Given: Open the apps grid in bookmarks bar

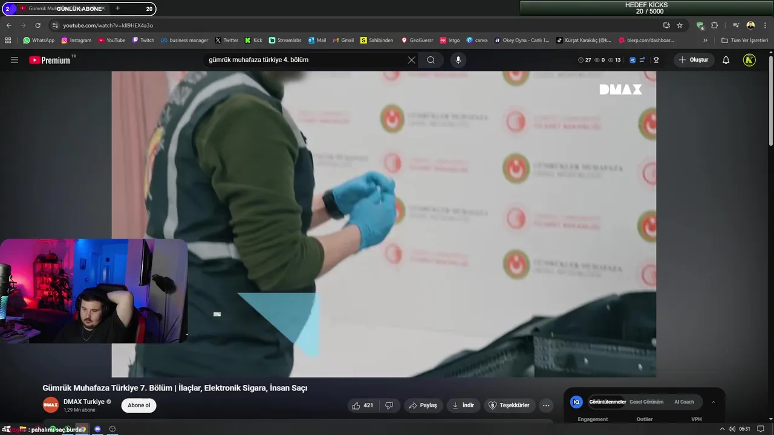Looking at the screenshot, I should (x=8, y=40).
